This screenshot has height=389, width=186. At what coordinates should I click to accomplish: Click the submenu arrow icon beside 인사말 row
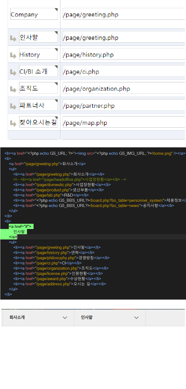13,38
